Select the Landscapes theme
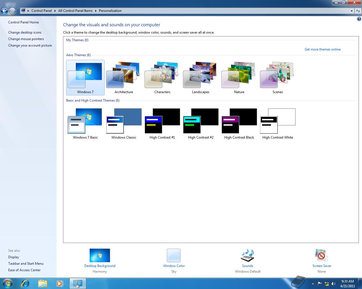362x289 pixels. tap(201, 78)
